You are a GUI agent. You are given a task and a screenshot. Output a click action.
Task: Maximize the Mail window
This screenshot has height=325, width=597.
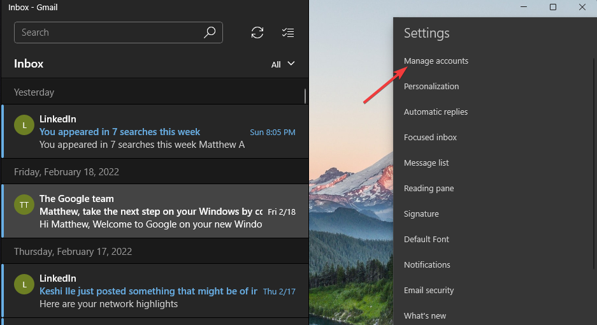(553, 7)
